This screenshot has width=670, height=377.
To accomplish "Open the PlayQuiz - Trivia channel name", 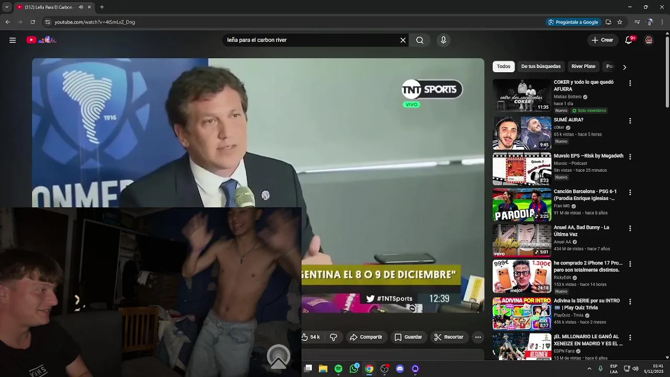I will pyautogui.click(x=568, y=315).
